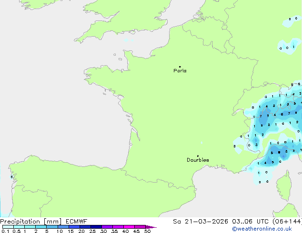Click the '45' legend scale value
This screenshot has height=233, width=302.
136,231
